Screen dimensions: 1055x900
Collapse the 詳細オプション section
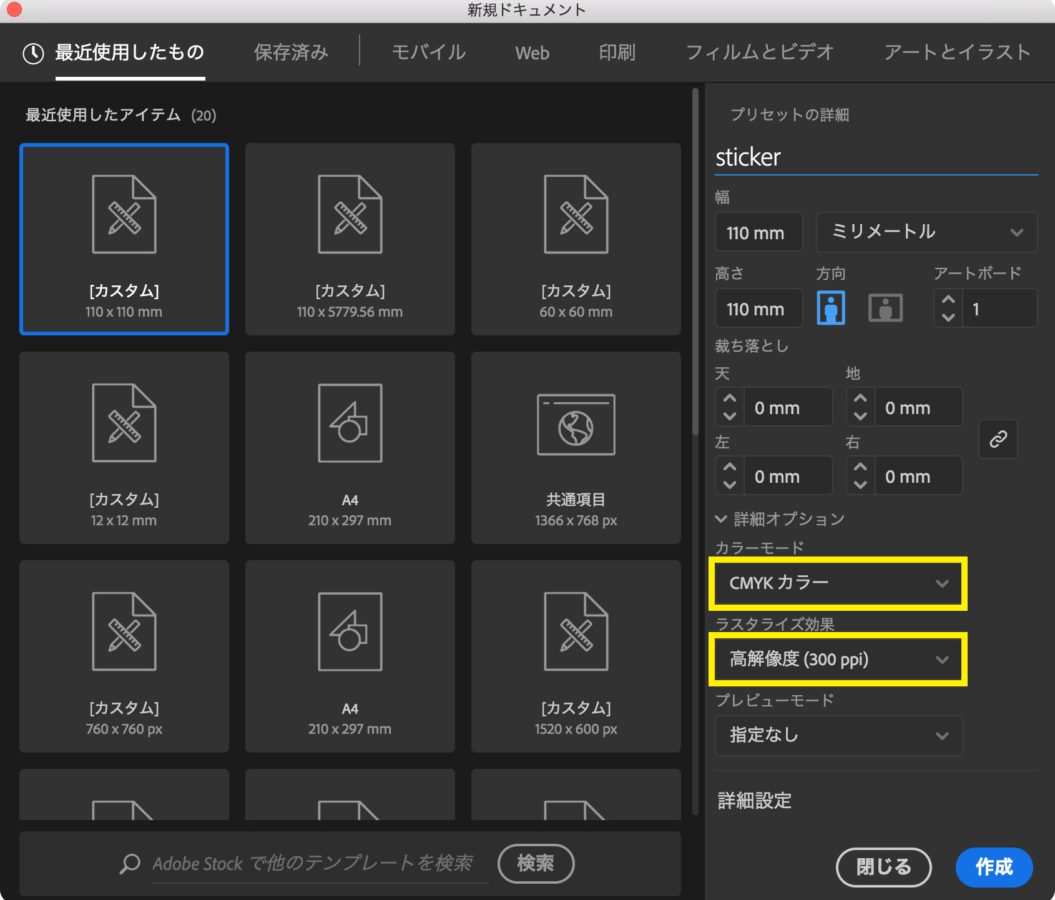pyautogui.click(x=780, y=519)
